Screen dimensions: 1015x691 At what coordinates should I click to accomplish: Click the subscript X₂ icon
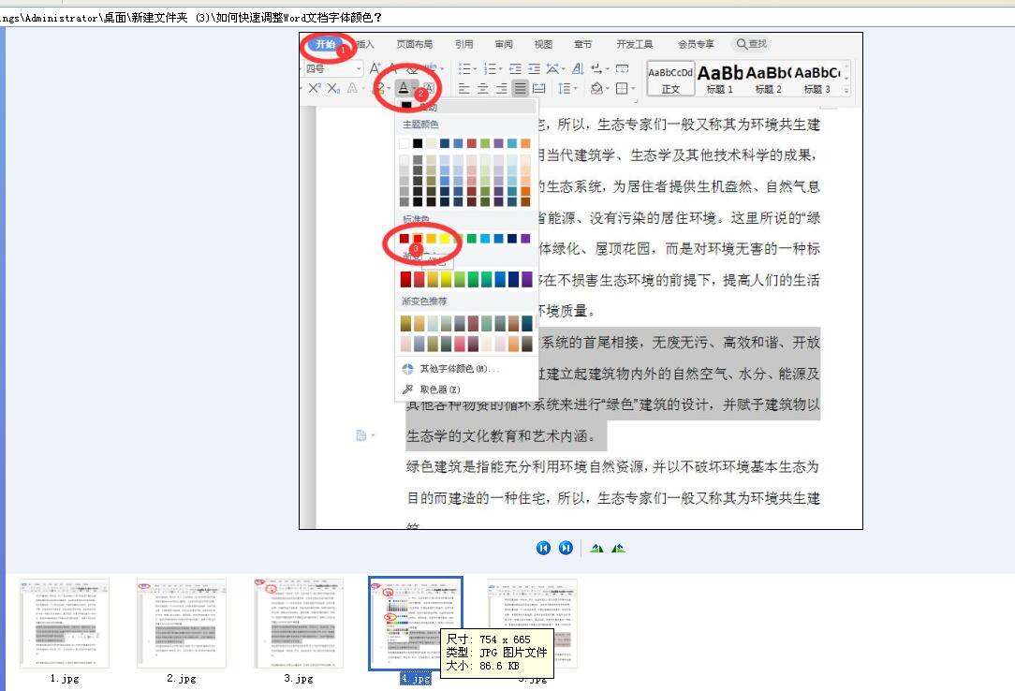[x=333, y=88]
